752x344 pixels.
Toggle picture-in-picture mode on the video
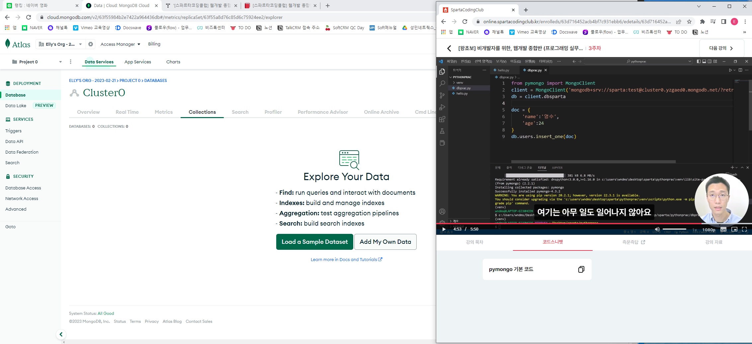coord(734,229)
